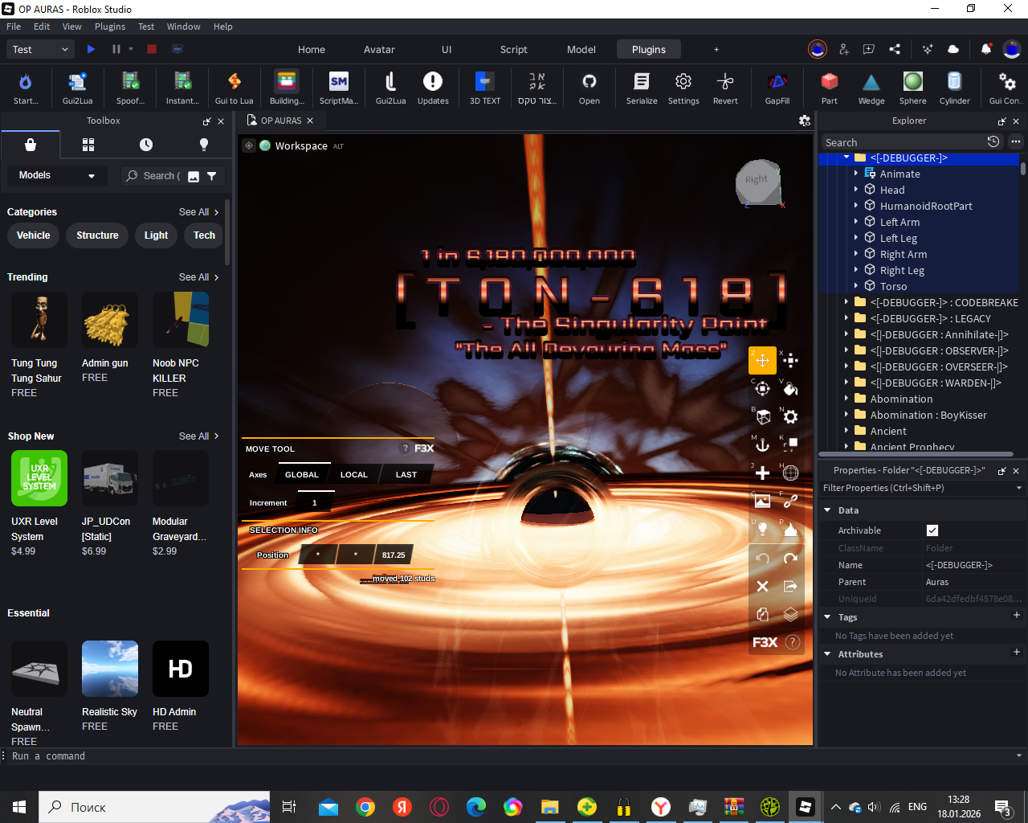Select the F3X anchor tool
Screen dimensions: 1028x823
(x=762, y=444)
